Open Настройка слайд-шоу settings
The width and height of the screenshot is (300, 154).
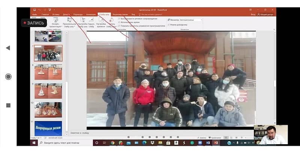tap(82, 23)
